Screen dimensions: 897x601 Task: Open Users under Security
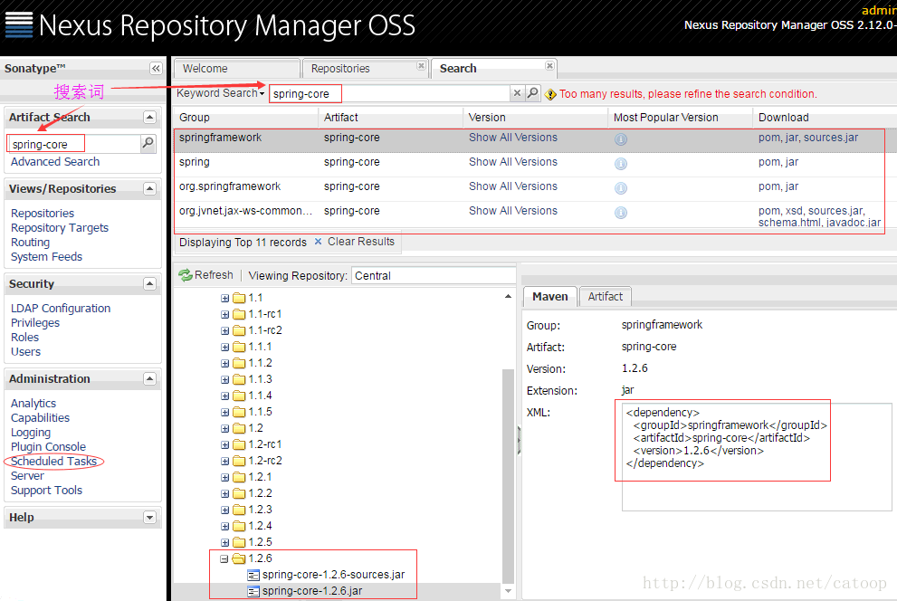tap(25, 352)
